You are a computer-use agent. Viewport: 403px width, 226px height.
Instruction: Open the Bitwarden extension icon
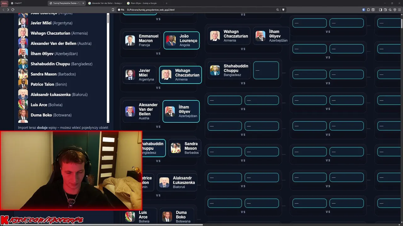364,10
